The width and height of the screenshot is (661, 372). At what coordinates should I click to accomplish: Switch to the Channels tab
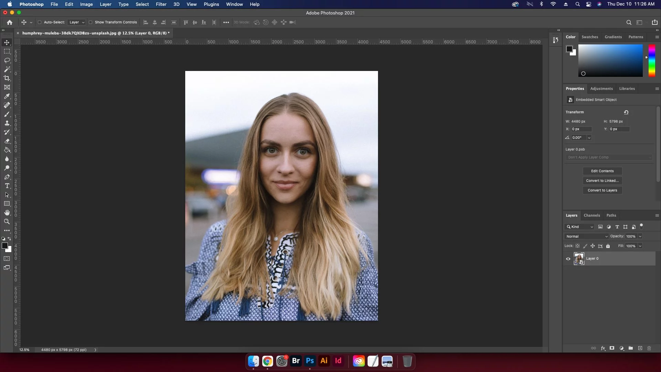pyautogui.click(x=591, y=215)
